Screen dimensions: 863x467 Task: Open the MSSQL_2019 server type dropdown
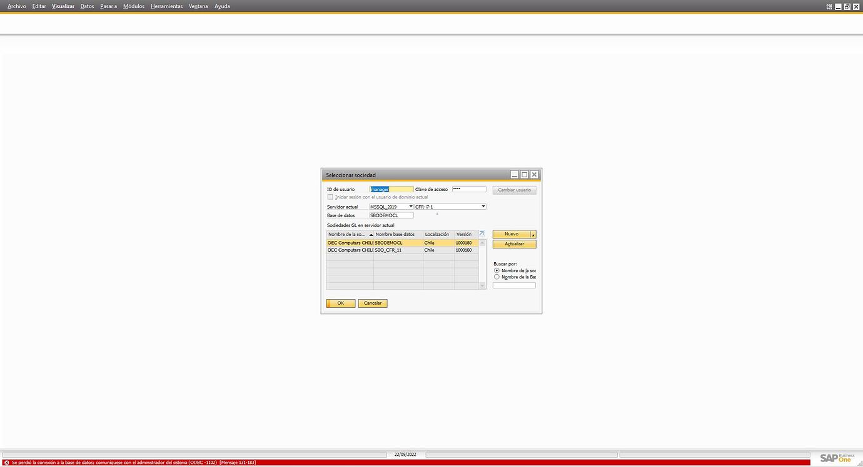[x=410, y=207]
